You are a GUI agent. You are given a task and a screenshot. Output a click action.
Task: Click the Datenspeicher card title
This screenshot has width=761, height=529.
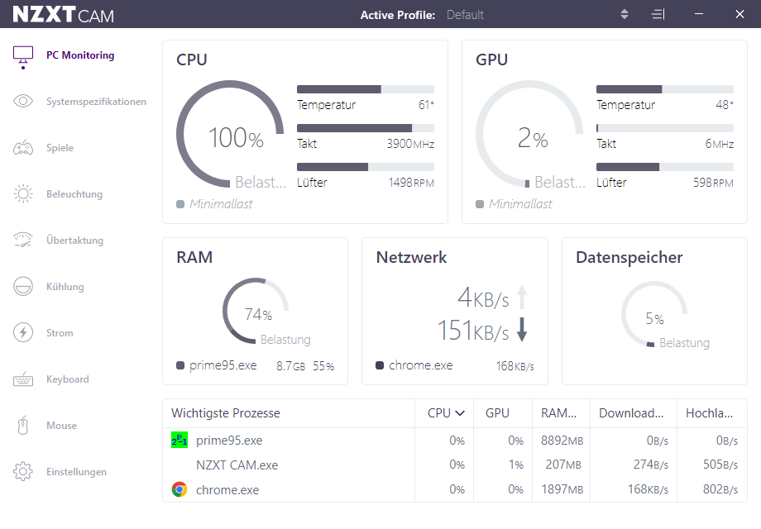629,258
